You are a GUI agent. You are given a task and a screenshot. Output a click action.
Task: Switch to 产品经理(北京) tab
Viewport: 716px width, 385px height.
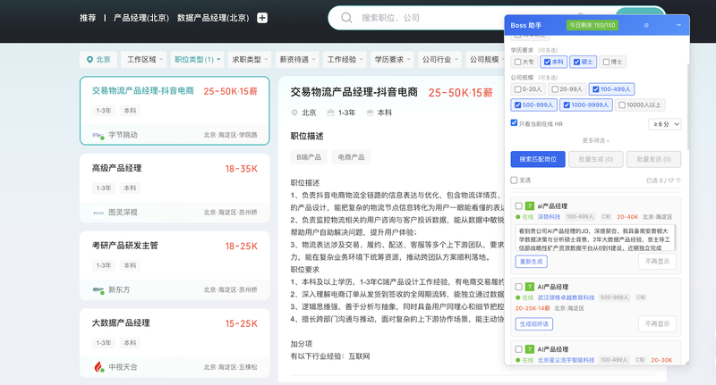pos(141,18)
